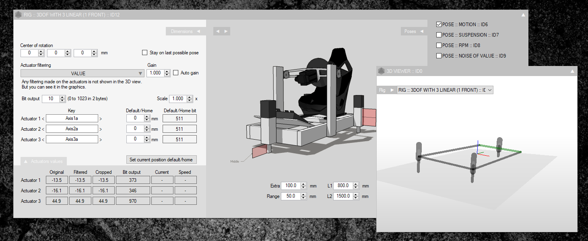Viewport: 588px width, 241px height.
Task: Enable Stay on last possible pose
Action: [x=145, y=53]
